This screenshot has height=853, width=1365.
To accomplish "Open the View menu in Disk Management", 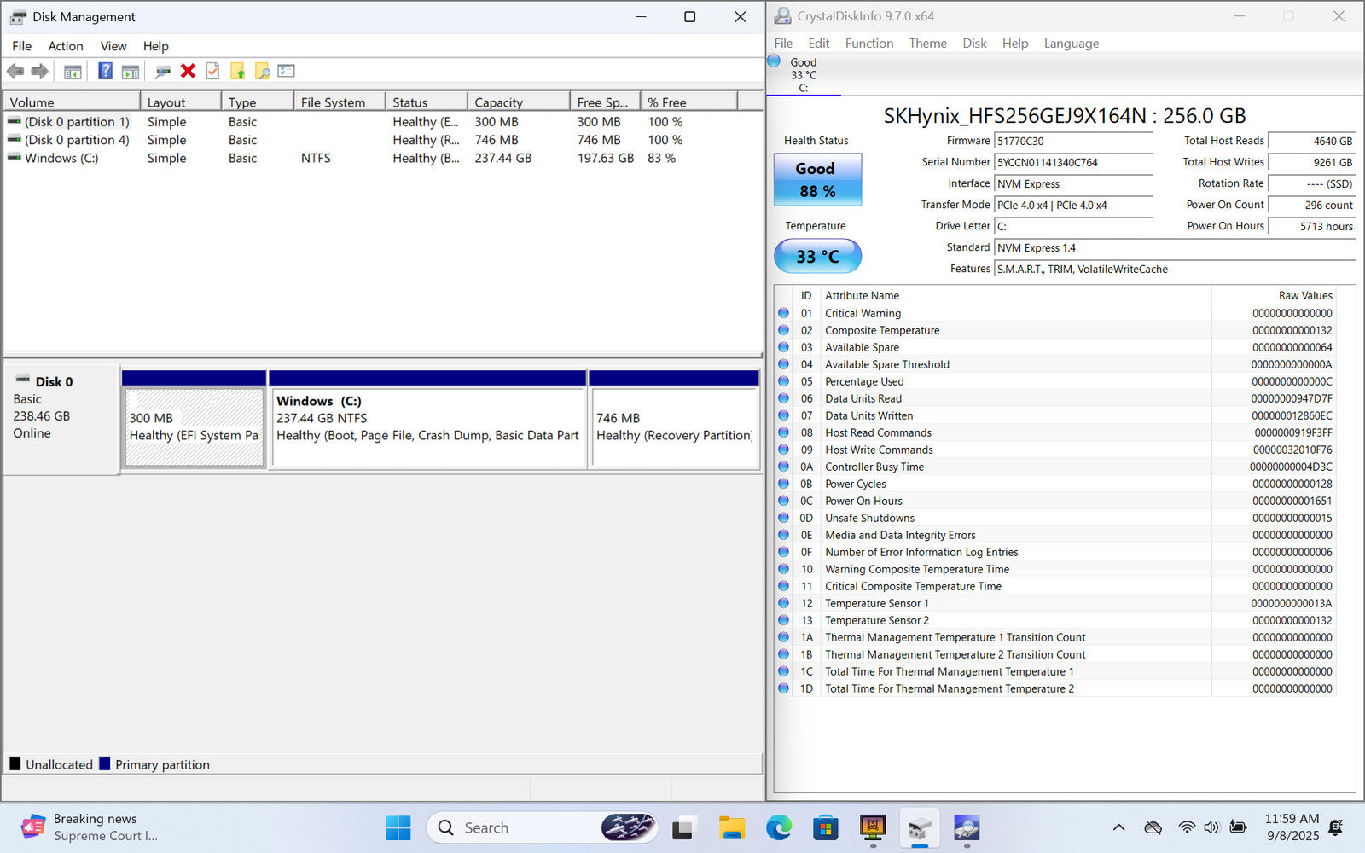I will 113,46.
